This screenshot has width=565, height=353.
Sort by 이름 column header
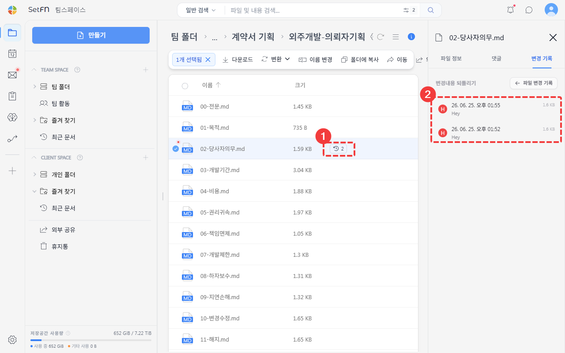click(x=211, y=85)
